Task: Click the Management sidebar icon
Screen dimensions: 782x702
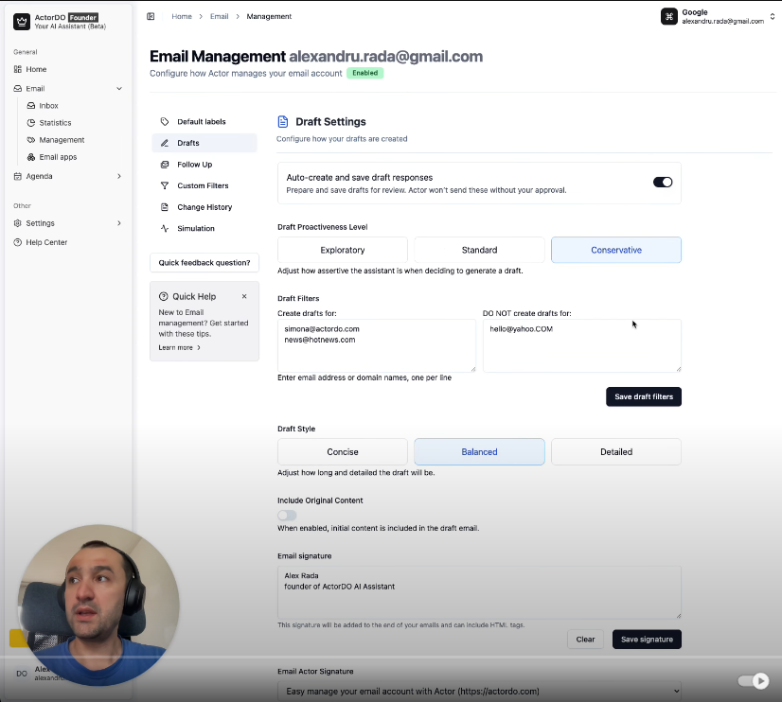Action: click(x=31, y=140)
